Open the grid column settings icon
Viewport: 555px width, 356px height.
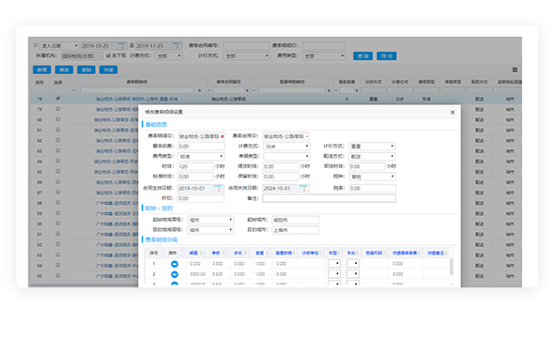pos(515,70)
